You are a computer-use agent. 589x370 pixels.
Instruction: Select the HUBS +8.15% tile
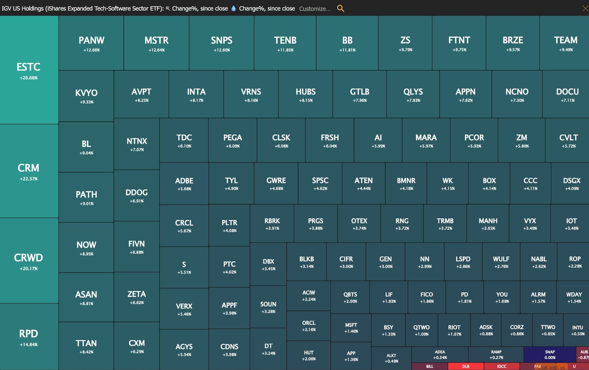[305, 94]
